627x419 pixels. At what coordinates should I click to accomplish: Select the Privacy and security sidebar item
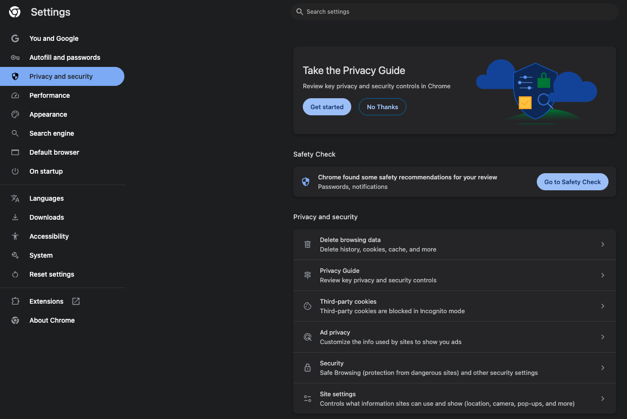pyautogui.click(x=62, y=76)
